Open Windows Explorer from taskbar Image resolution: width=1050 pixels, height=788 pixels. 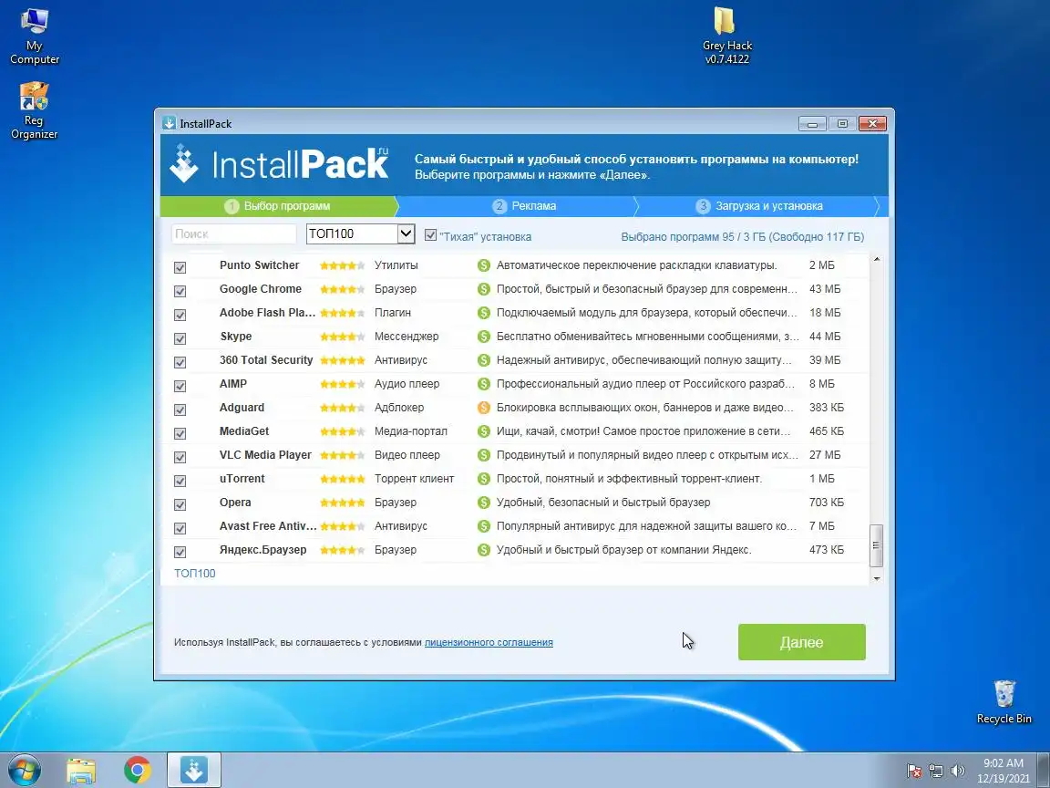81,772
